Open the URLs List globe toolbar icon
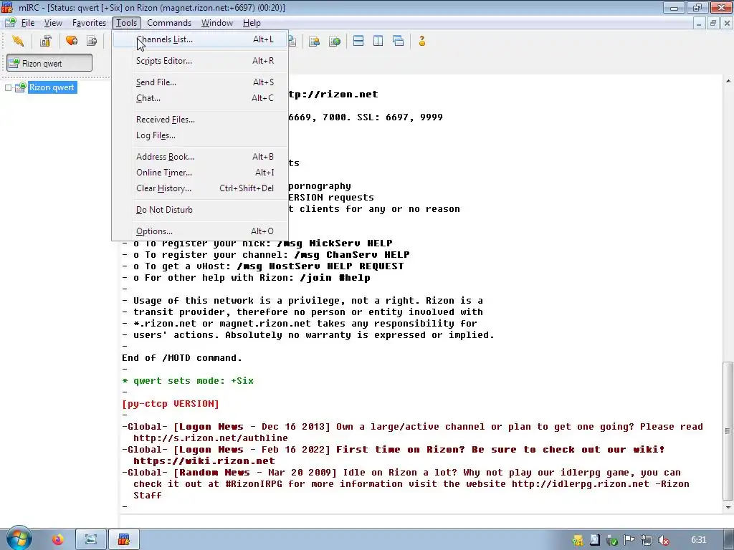Image resolution: width=734 pixels, height=550 pixels. click(x=335, y=41)
